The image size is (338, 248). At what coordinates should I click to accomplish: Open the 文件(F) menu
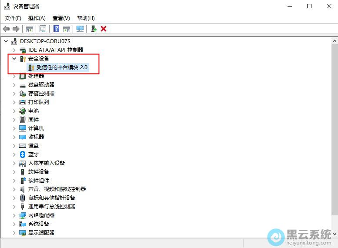pos(13,18)
